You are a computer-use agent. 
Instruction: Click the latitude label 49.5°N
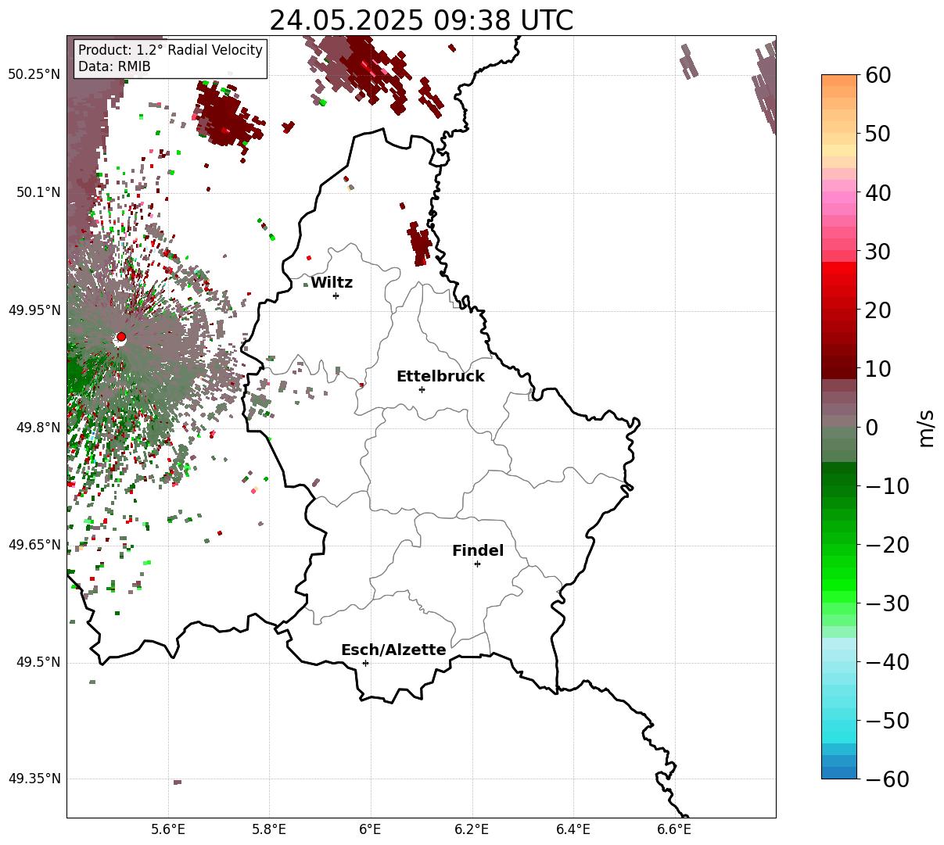[x=38, y=662]
